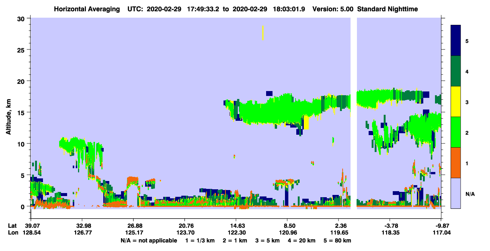
Task: Click the 20 km altitude tick label
Action: (x=22, y=81)
